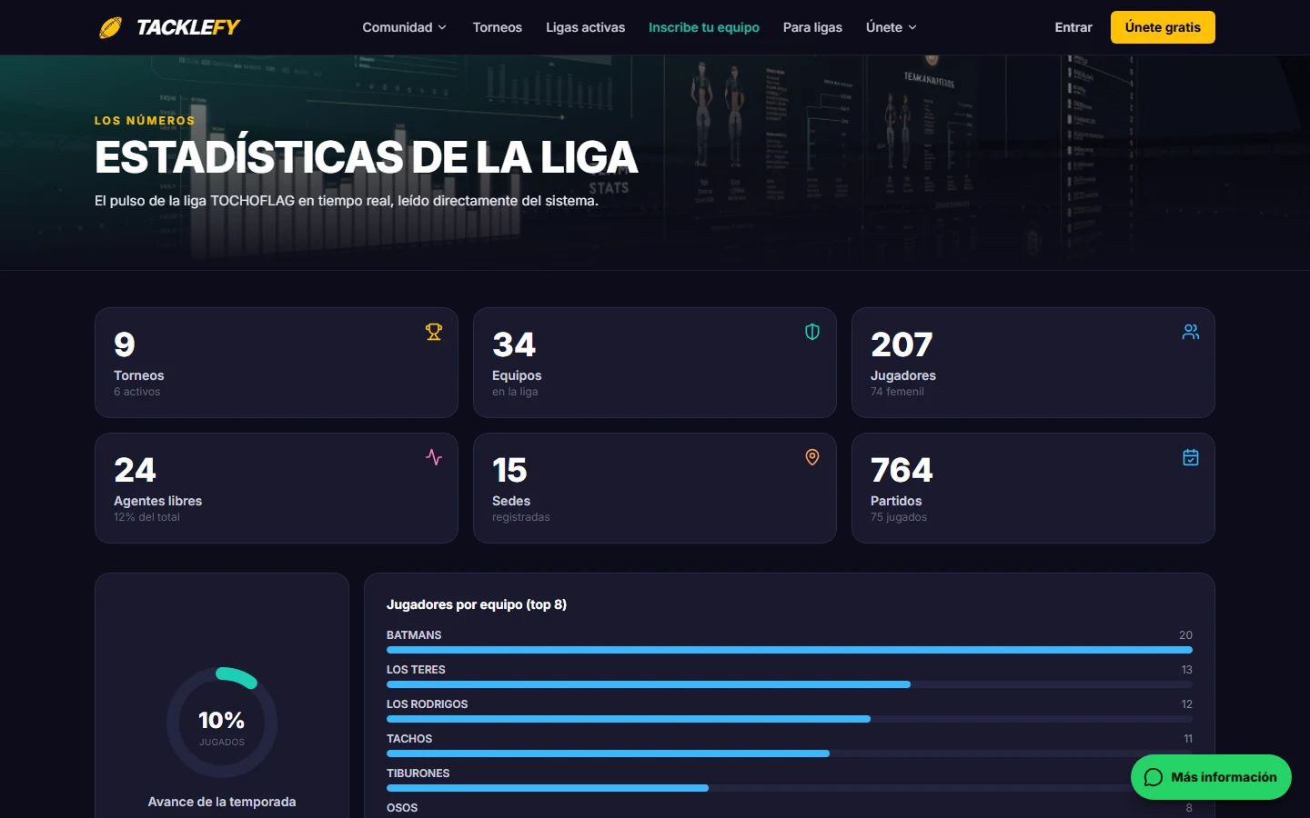Click the TIBURONES players bar
Image resolution: width=1310 pixels, height=818 pixels.
point(790,788)
